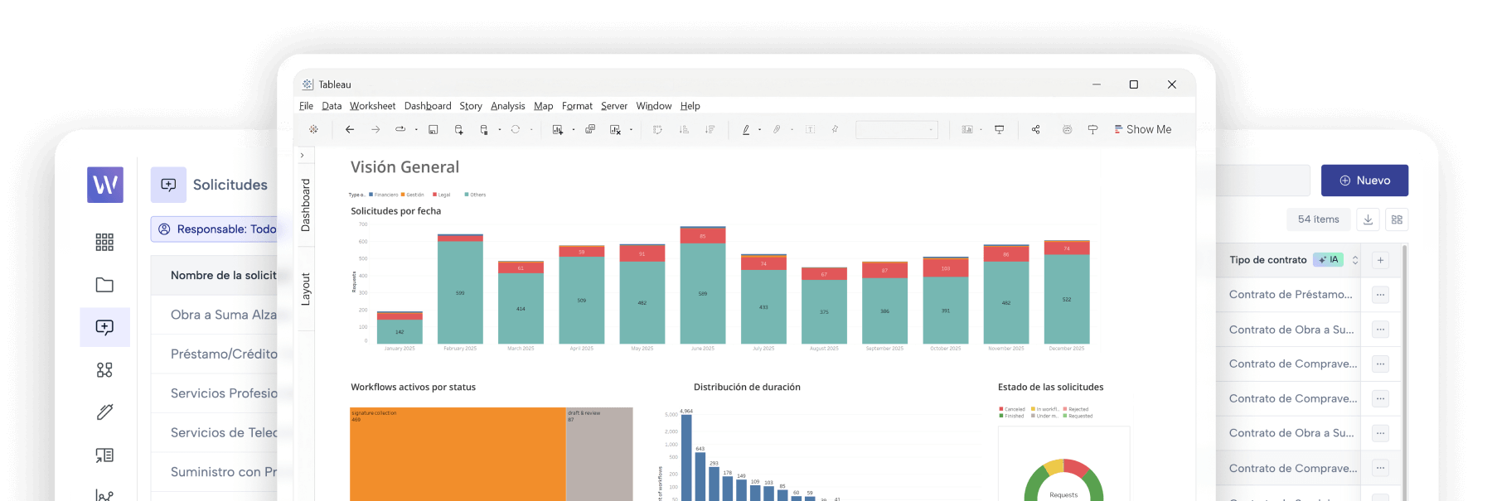1492x501 pixels.
Task: Click the Canceled legend swatch in Estado chart
Action: click(x=1001, y=409)
